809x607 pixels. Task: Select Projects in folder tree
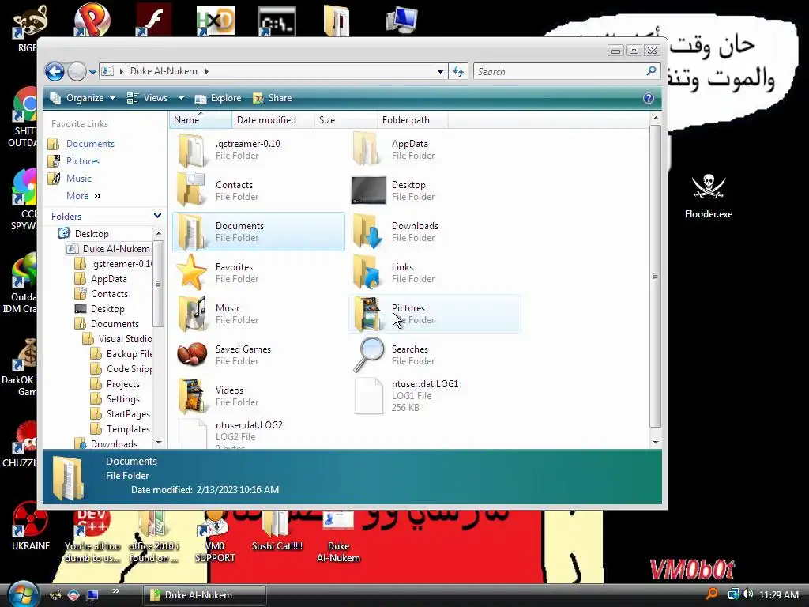click(x=122, y=384)
